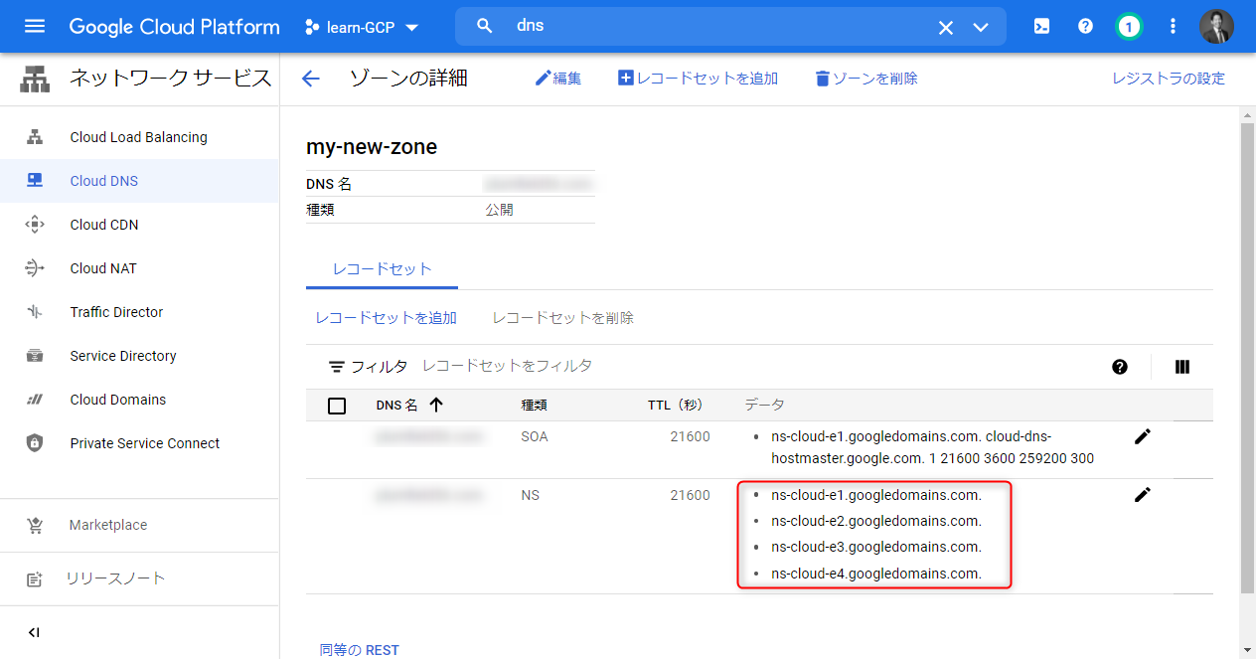Viewport: 1256px width, 659px height.
Task: Clear the search box with X
Action: (946, 28)
